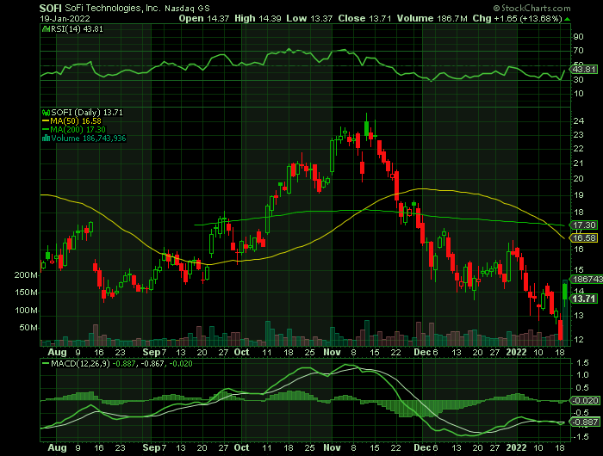
Task: Open the StockCharts.com watermark link
Action: 532,8
